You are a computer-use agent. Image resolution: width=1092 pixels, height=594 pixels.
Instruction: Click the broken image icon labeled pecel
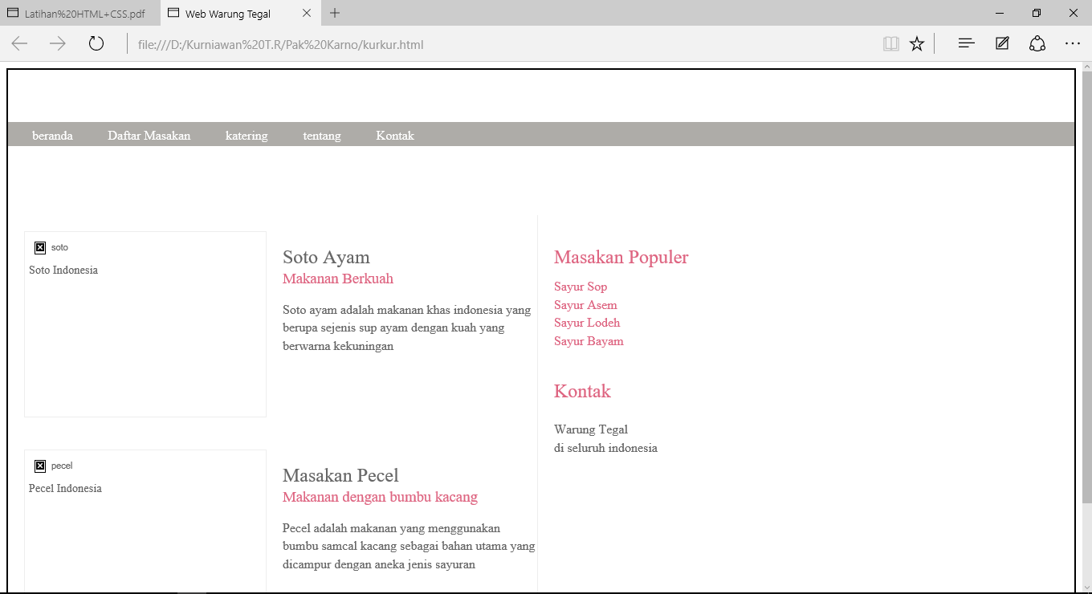(40, 465)
